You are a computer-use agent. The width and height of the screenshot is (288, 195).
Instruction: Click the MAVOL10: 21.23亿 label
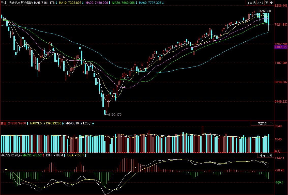(x=79, y=123)
